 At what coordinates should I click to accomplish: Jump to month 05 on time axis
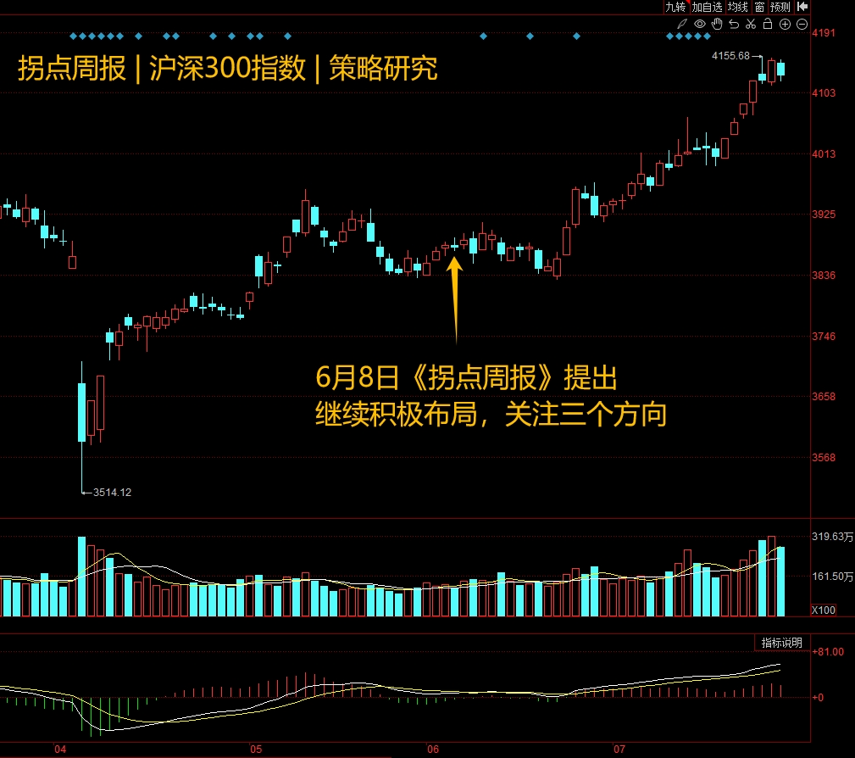coord(256,750)
